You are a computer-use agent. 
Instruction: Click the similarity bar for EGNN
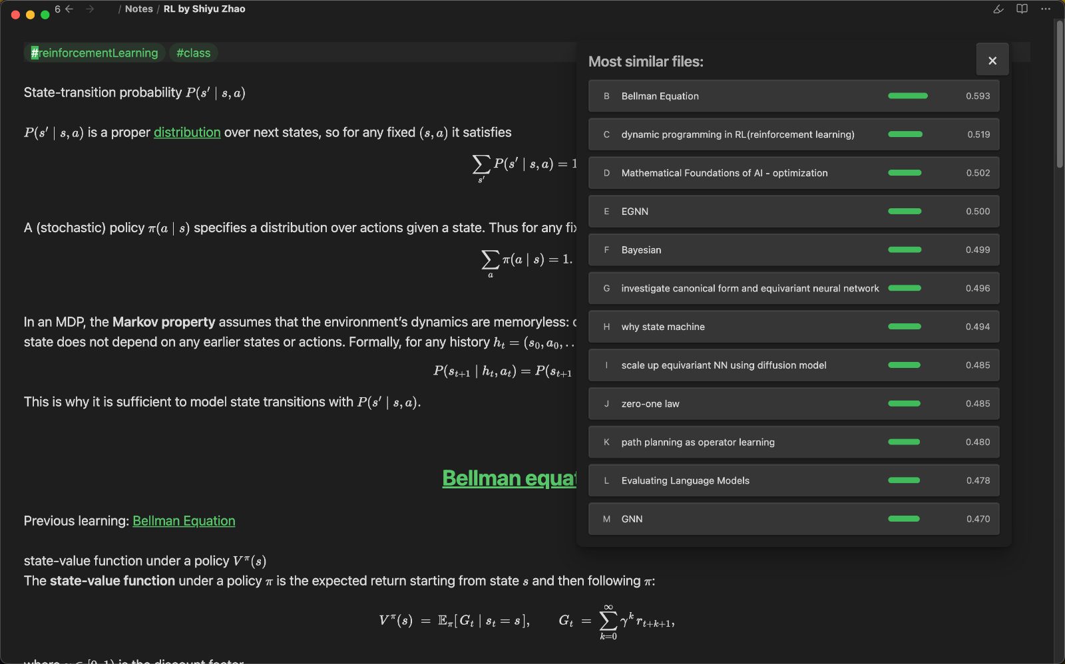(905, 212)
